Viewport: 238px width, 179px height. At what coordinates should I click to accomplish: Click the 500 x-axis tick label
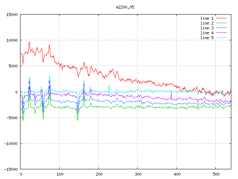[216, 174]
